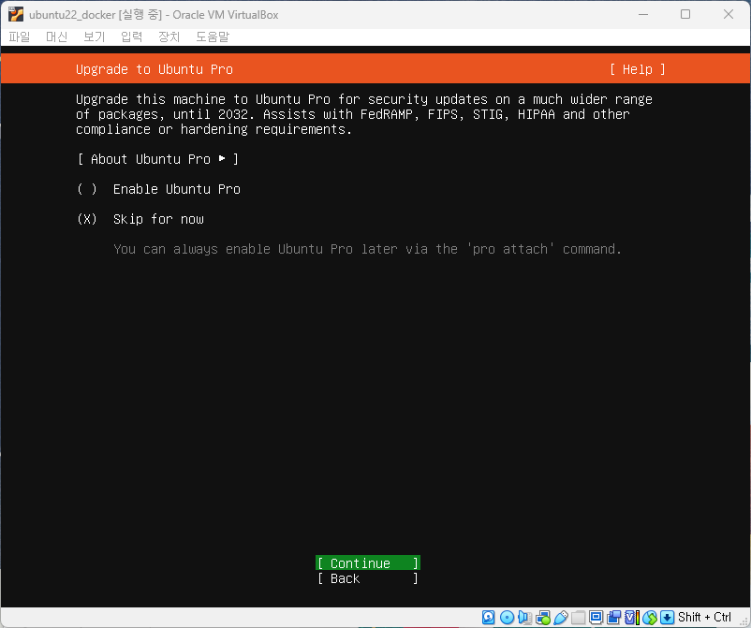Open the 장치 menu

pos(169,37)
